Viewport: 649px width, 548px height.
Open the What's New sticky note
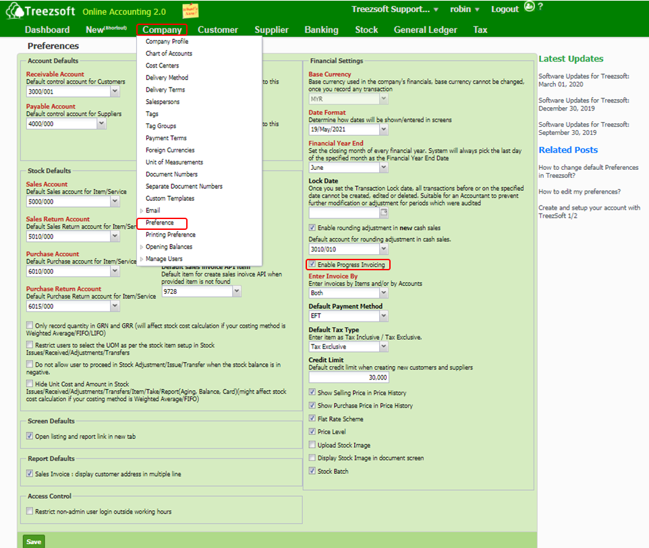pyautogui.click(x=190, y=11)
